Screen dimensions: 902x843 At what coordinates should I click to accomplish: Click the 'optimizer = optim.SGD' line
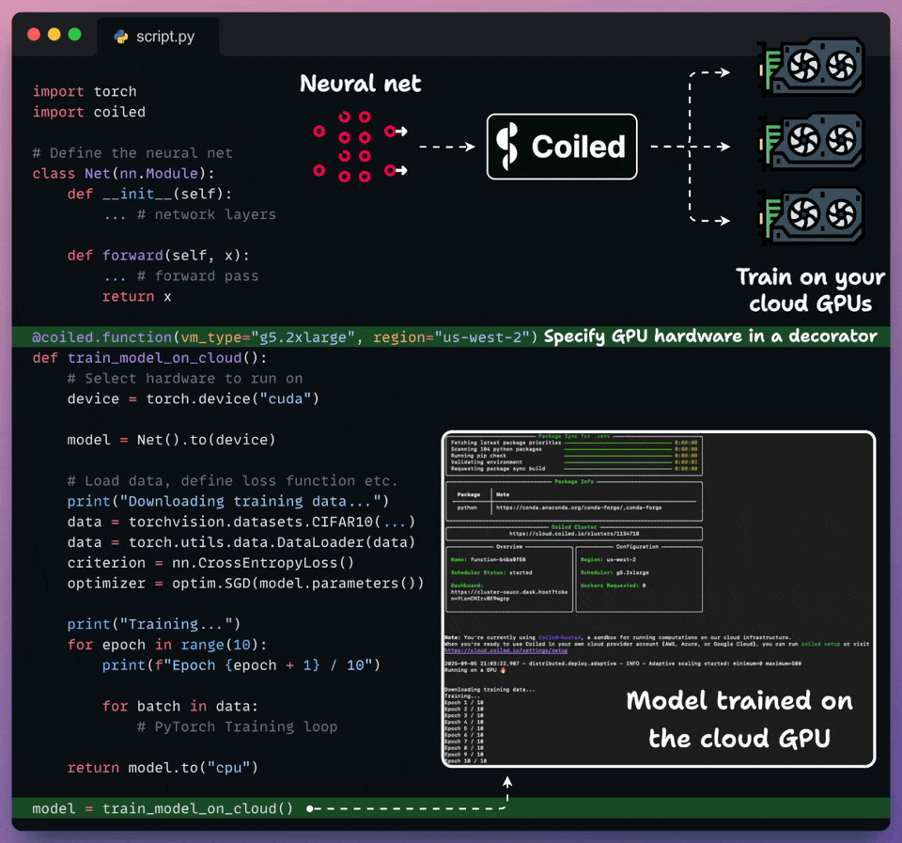[x=245, y=584]
